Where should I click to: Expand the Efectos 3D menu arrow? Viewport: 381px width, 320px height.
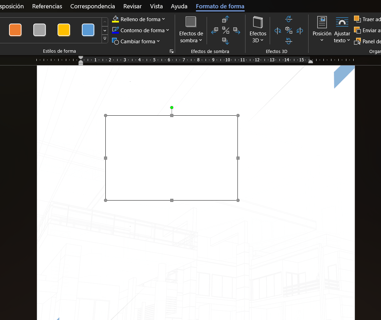262,40
